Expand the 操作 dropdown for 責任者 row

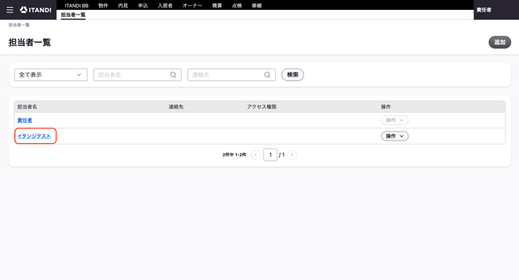pos(395,121)
